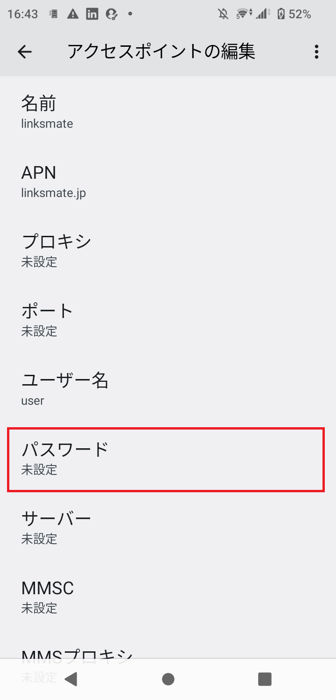
Task: Tap the back arrow to exit APN editing
Action: point(24,51)
